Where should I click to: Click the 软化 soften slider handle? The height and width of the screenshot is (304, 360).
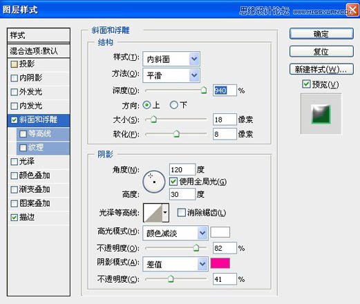pos(176,133)
